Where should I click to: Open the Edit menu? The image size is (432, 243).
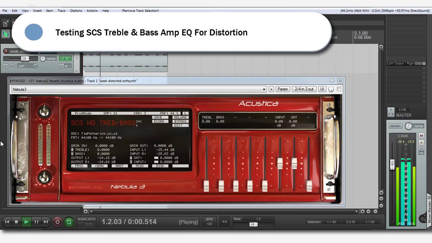[x=15, y=11]
